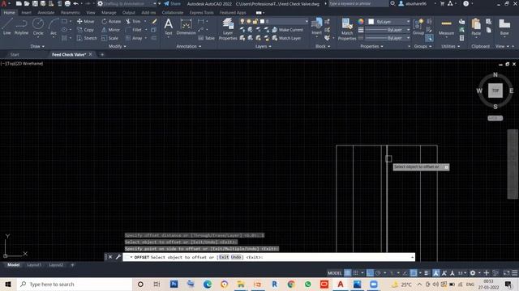Click MODEL space toggle in status bar
The width and height of the screenshot is (519, 291).
334,273
